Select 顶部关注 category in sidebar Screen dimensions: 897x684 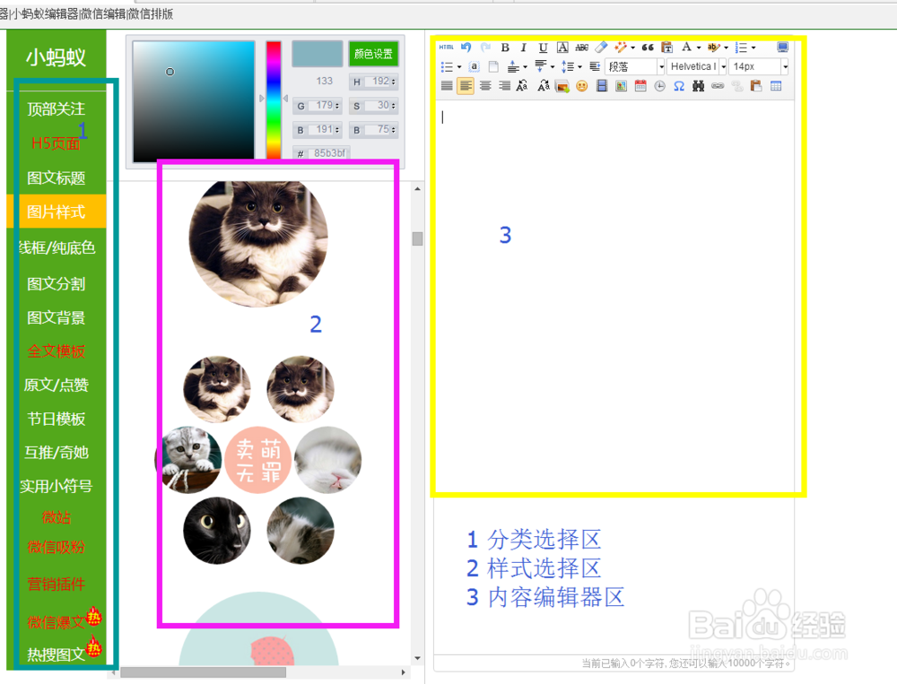coord(56,108)
